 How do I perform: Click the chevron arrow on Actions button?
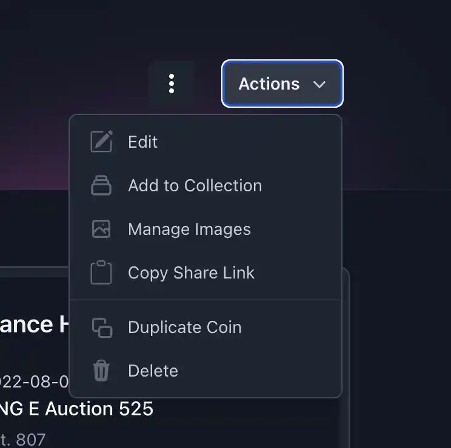pyautogui.click(x=319, y=84)
